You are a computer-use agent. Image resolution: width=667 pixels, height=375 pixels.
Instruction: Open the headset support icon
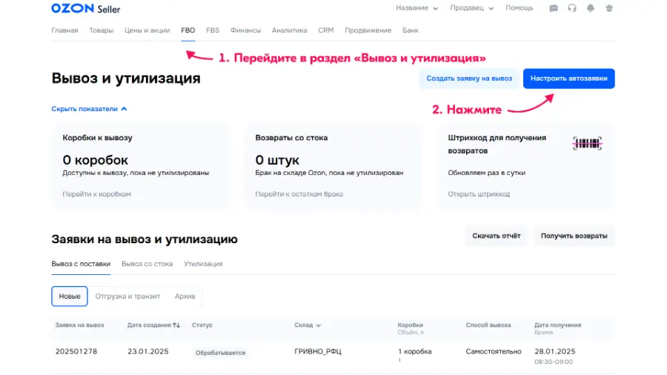pos(571,8)
